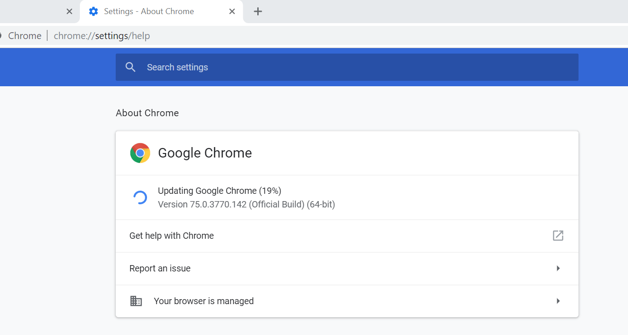628x335 pixels.
Task: Open a new tab with the plus button
Action: pos(258,11)
